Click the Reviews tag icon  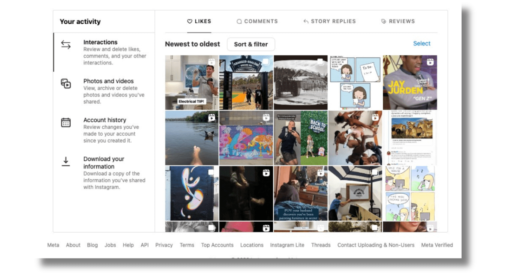pos(384,21)
